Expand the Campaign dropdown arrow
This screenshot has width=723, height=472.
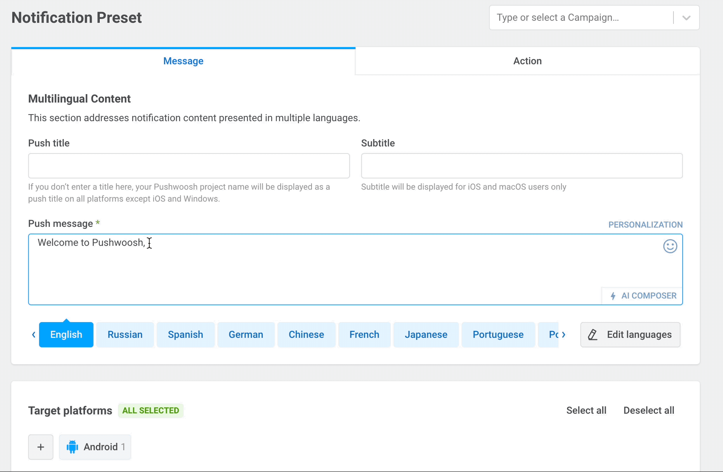[x=686, y=18]
